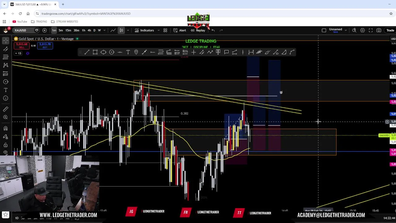Open quick search icon

tap(354, 30)
